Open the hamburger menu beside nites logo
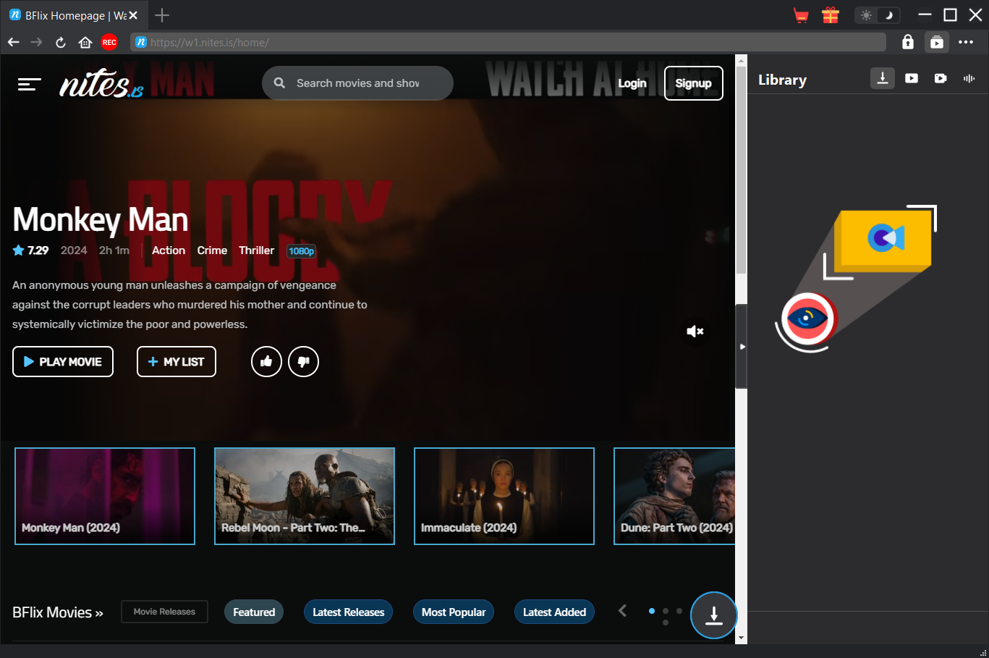Image resolution: width=989 pixels, height=658 pixels. [x=29, y=85]
